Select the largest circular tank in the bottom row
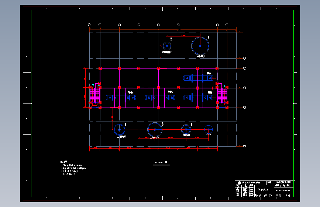The width and height of the screenshot is (320, 207). 155,130
